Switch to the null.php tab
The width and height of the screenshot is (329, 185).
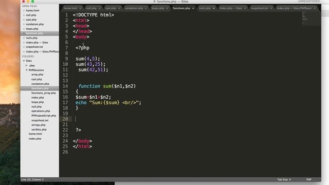(x=92, y=8)
